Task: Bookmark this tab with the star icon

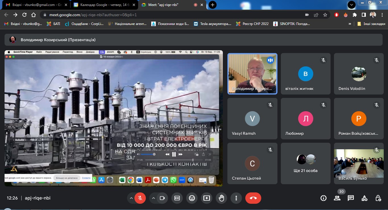Action: 325,15
